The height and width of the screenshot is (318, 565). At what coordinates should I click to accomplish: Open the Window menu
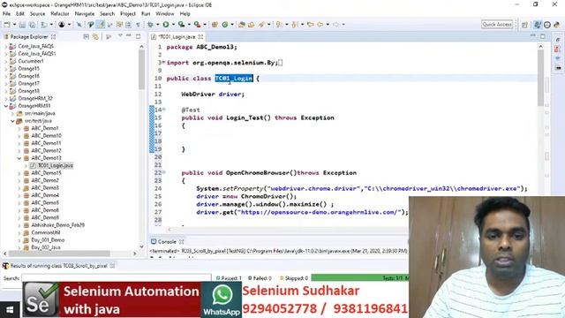[x=165, y=14]
